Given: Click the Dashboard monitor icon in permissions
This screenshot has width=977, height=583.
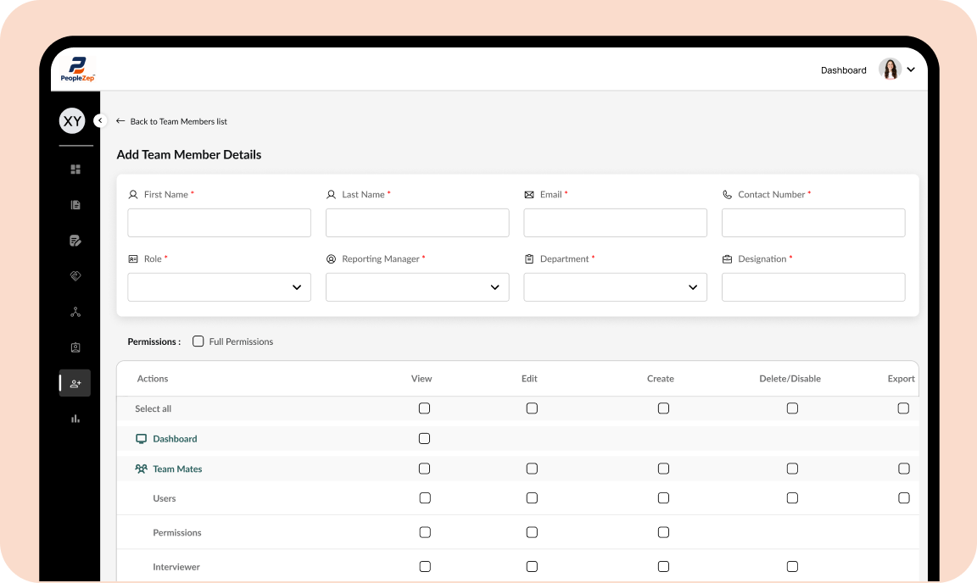Looking at the screenshot, I should (142, 439).
